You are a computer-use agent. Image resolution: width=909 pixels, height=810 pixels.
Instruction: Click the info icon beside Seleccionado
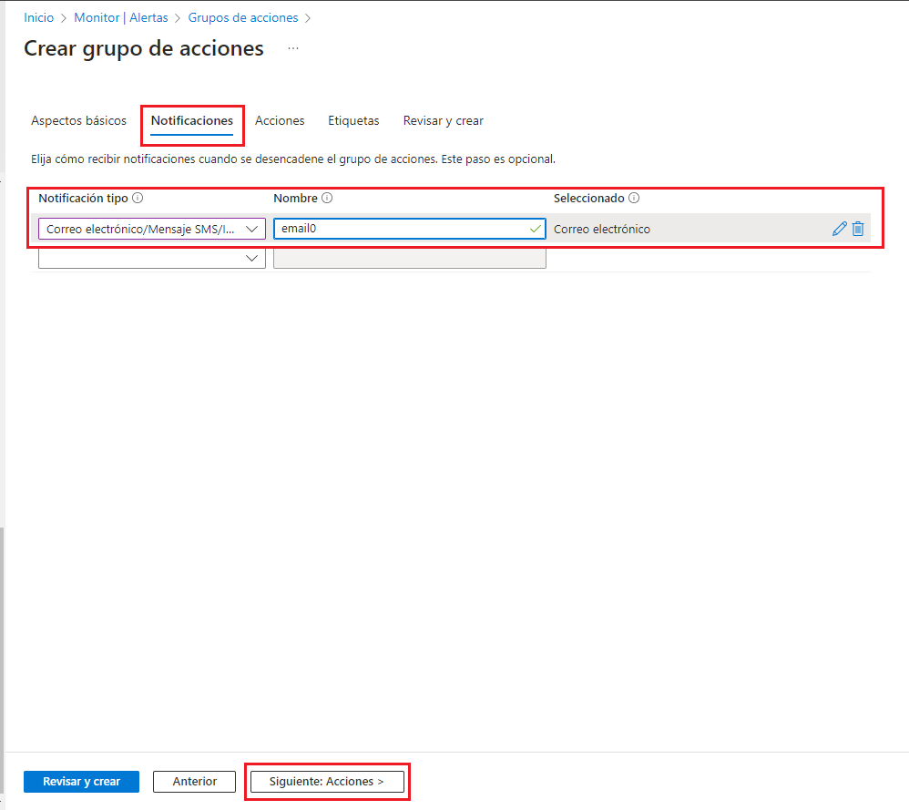pyautogui.click(x=634, y=198)
